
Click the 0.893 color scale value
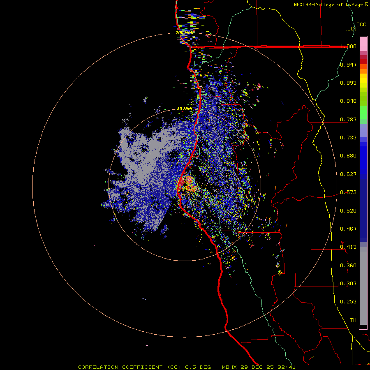(x=348, y=83)
